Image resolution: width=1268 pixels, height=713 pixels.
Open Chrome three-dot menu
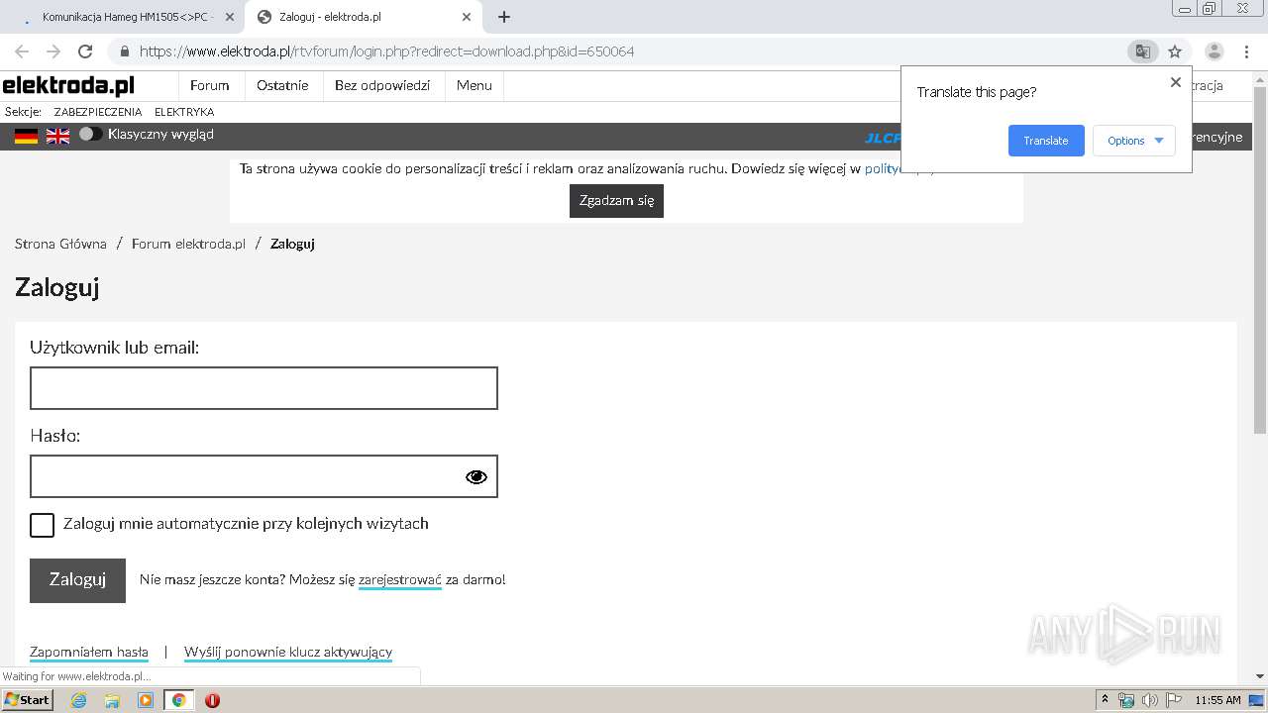click(x=1245, y=51)
